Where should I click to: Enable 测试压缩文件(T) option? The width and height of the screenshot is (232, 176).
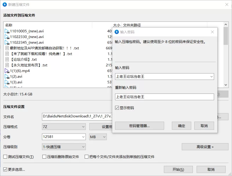pyautogui.click(x=5, y=157)
